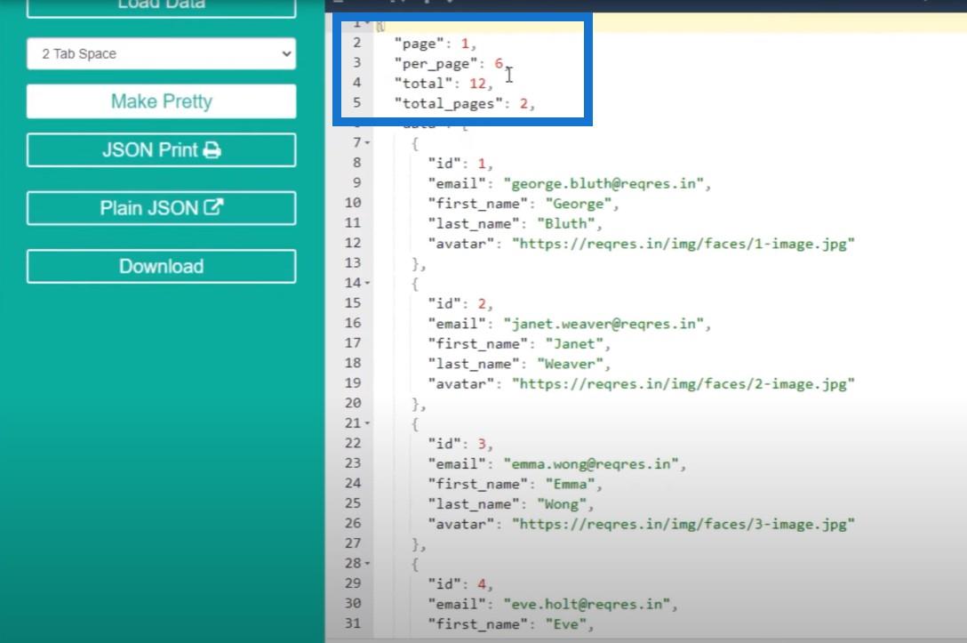The image size is (967, 643).
Task: Click the emma.wong@reqres.in email value
Action: click(591, 464)
